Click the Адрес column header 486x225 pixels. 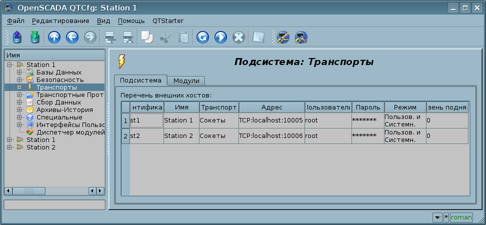(271, 107)
